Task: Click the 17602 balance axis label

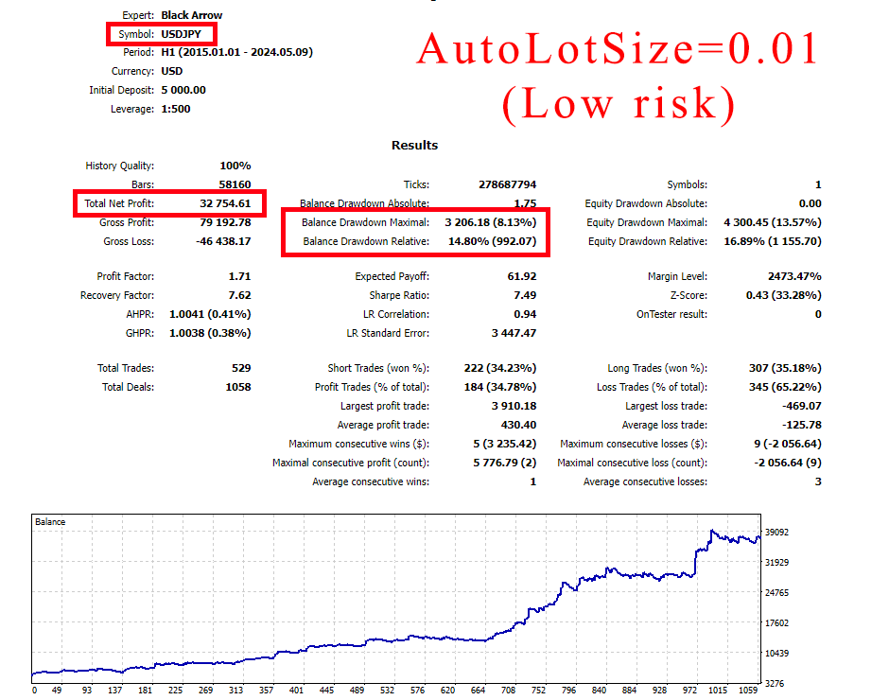Action: tap(776, 622)
